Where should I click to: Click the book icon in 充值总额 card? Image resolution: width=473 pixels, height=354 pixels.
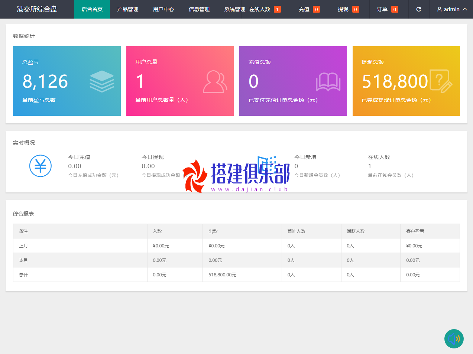(x=328, y=82)
